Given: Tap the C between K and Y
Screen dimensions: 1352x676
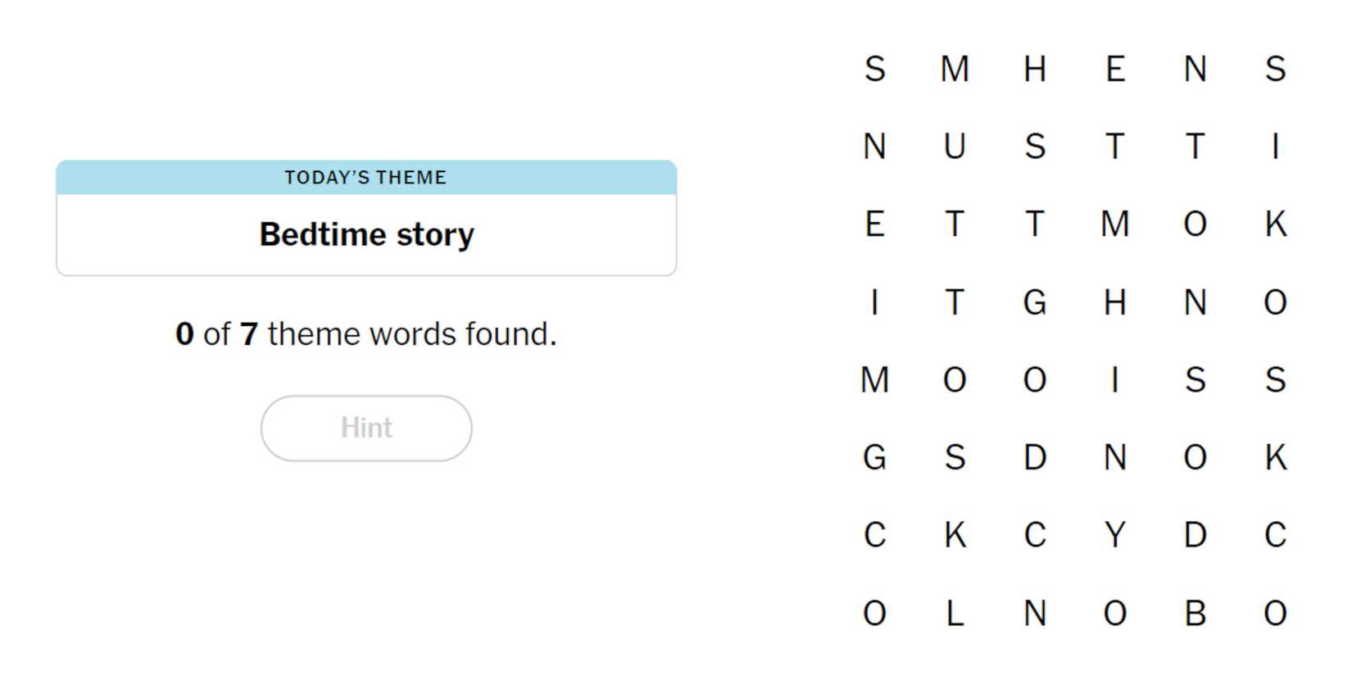Looking at the screenshot, I should 1035,535.
